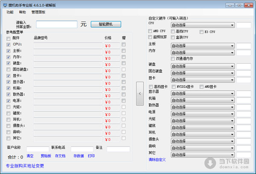This screenshot has height=174, width=256.
Task: Open the custom CPU dropdown
Action: click(x=203, y=25)
